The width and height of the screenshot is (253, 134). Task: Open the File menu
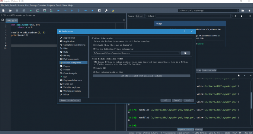(3, 5)
